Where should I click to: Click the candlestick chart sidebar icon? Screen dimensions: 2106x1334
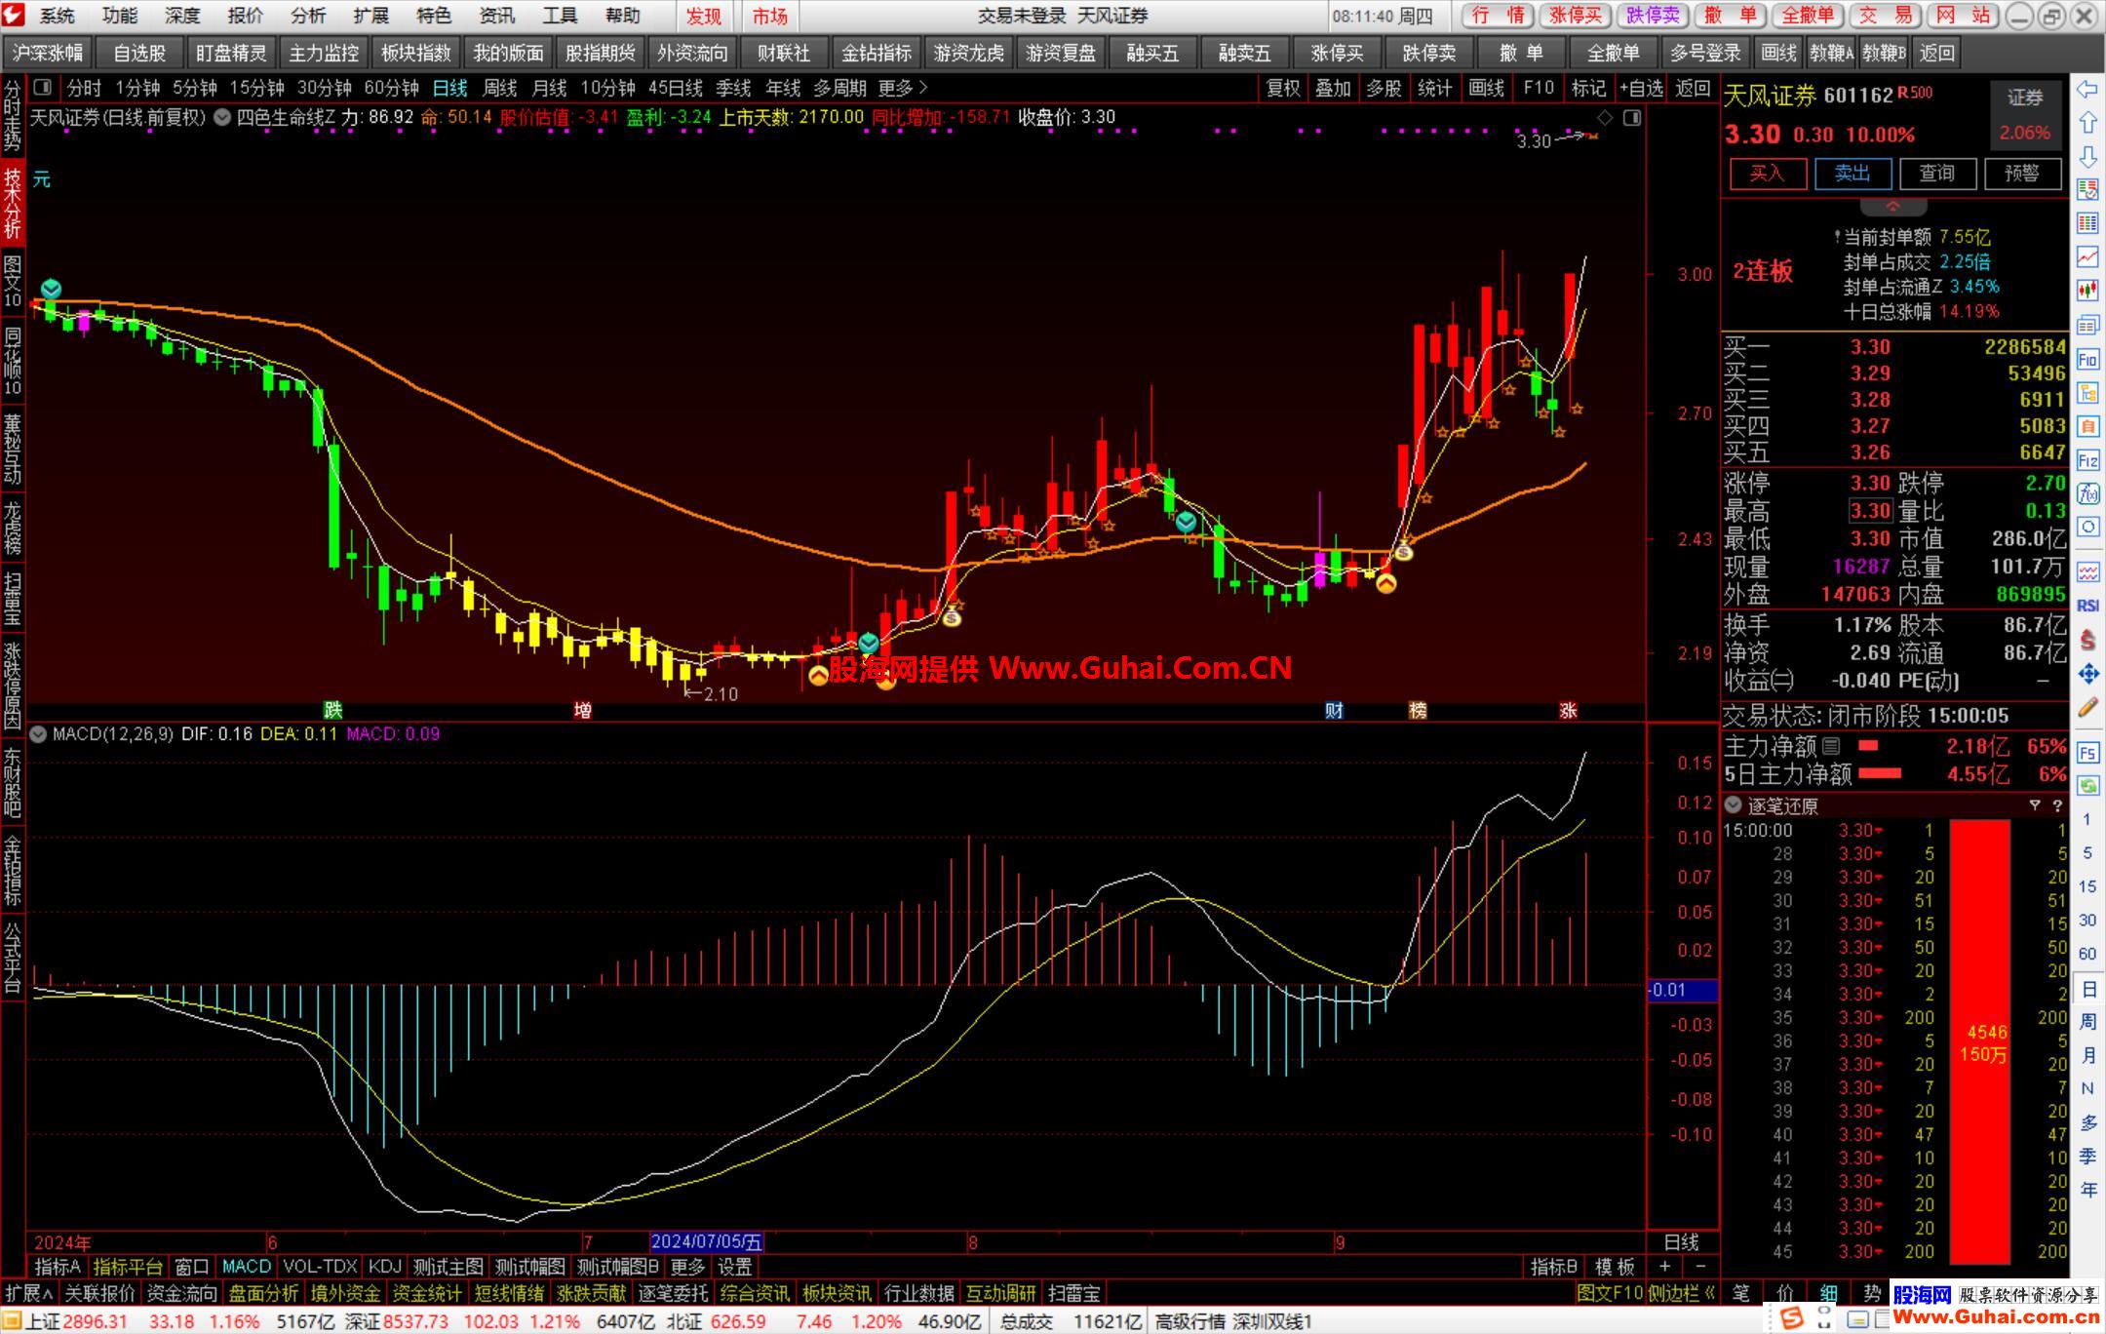click(x=2087, y=290)
